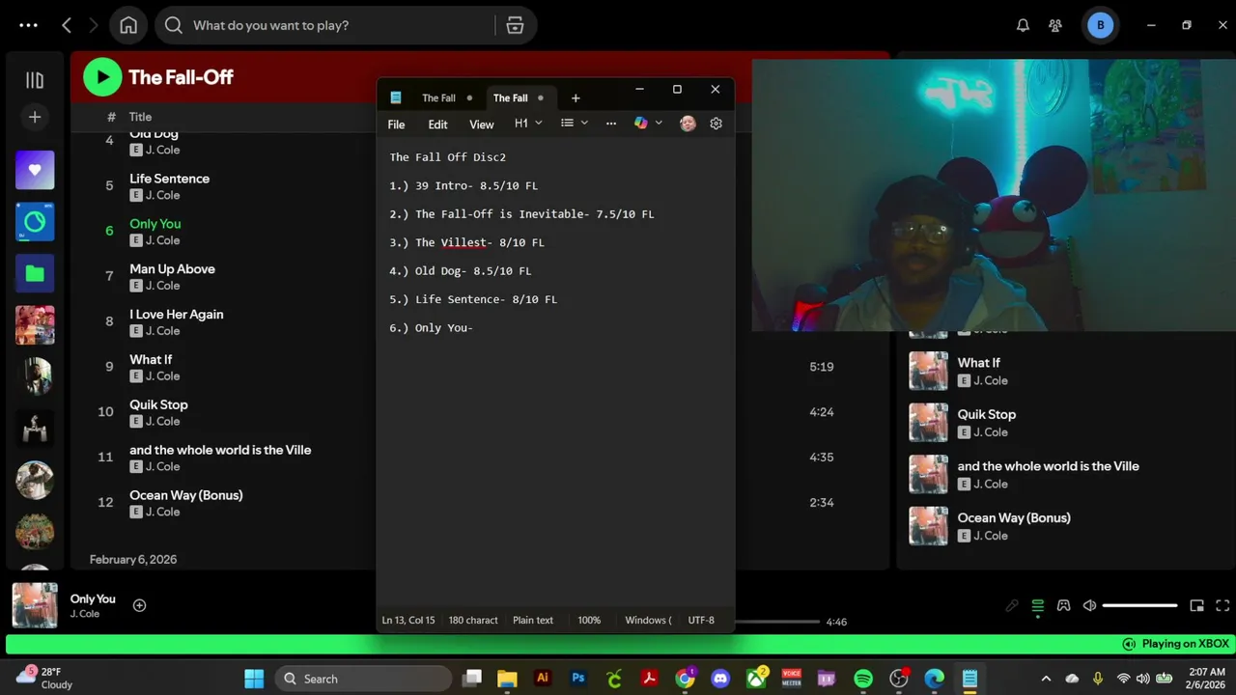Adjust the Spotify volume slider

point(1139,605)
